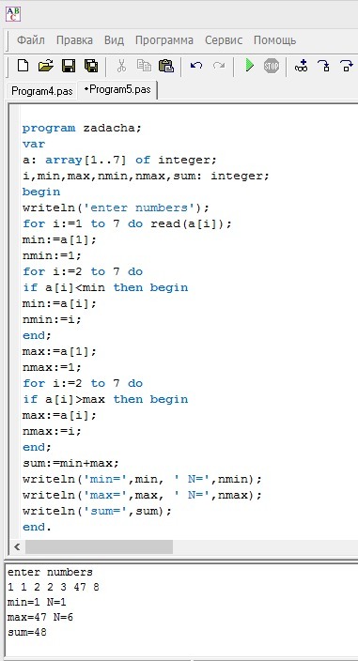Click the debug watch glasses icon
The height and width of the screenshot is (661, 358).
click(x=301, y=66)
